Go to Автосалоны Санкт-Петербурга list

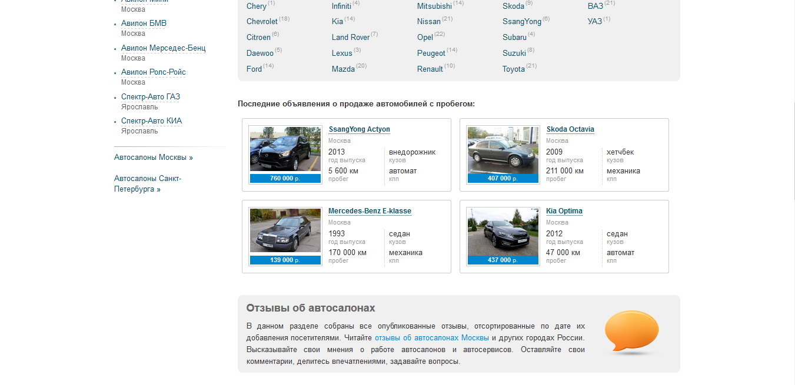pos(148,183)
